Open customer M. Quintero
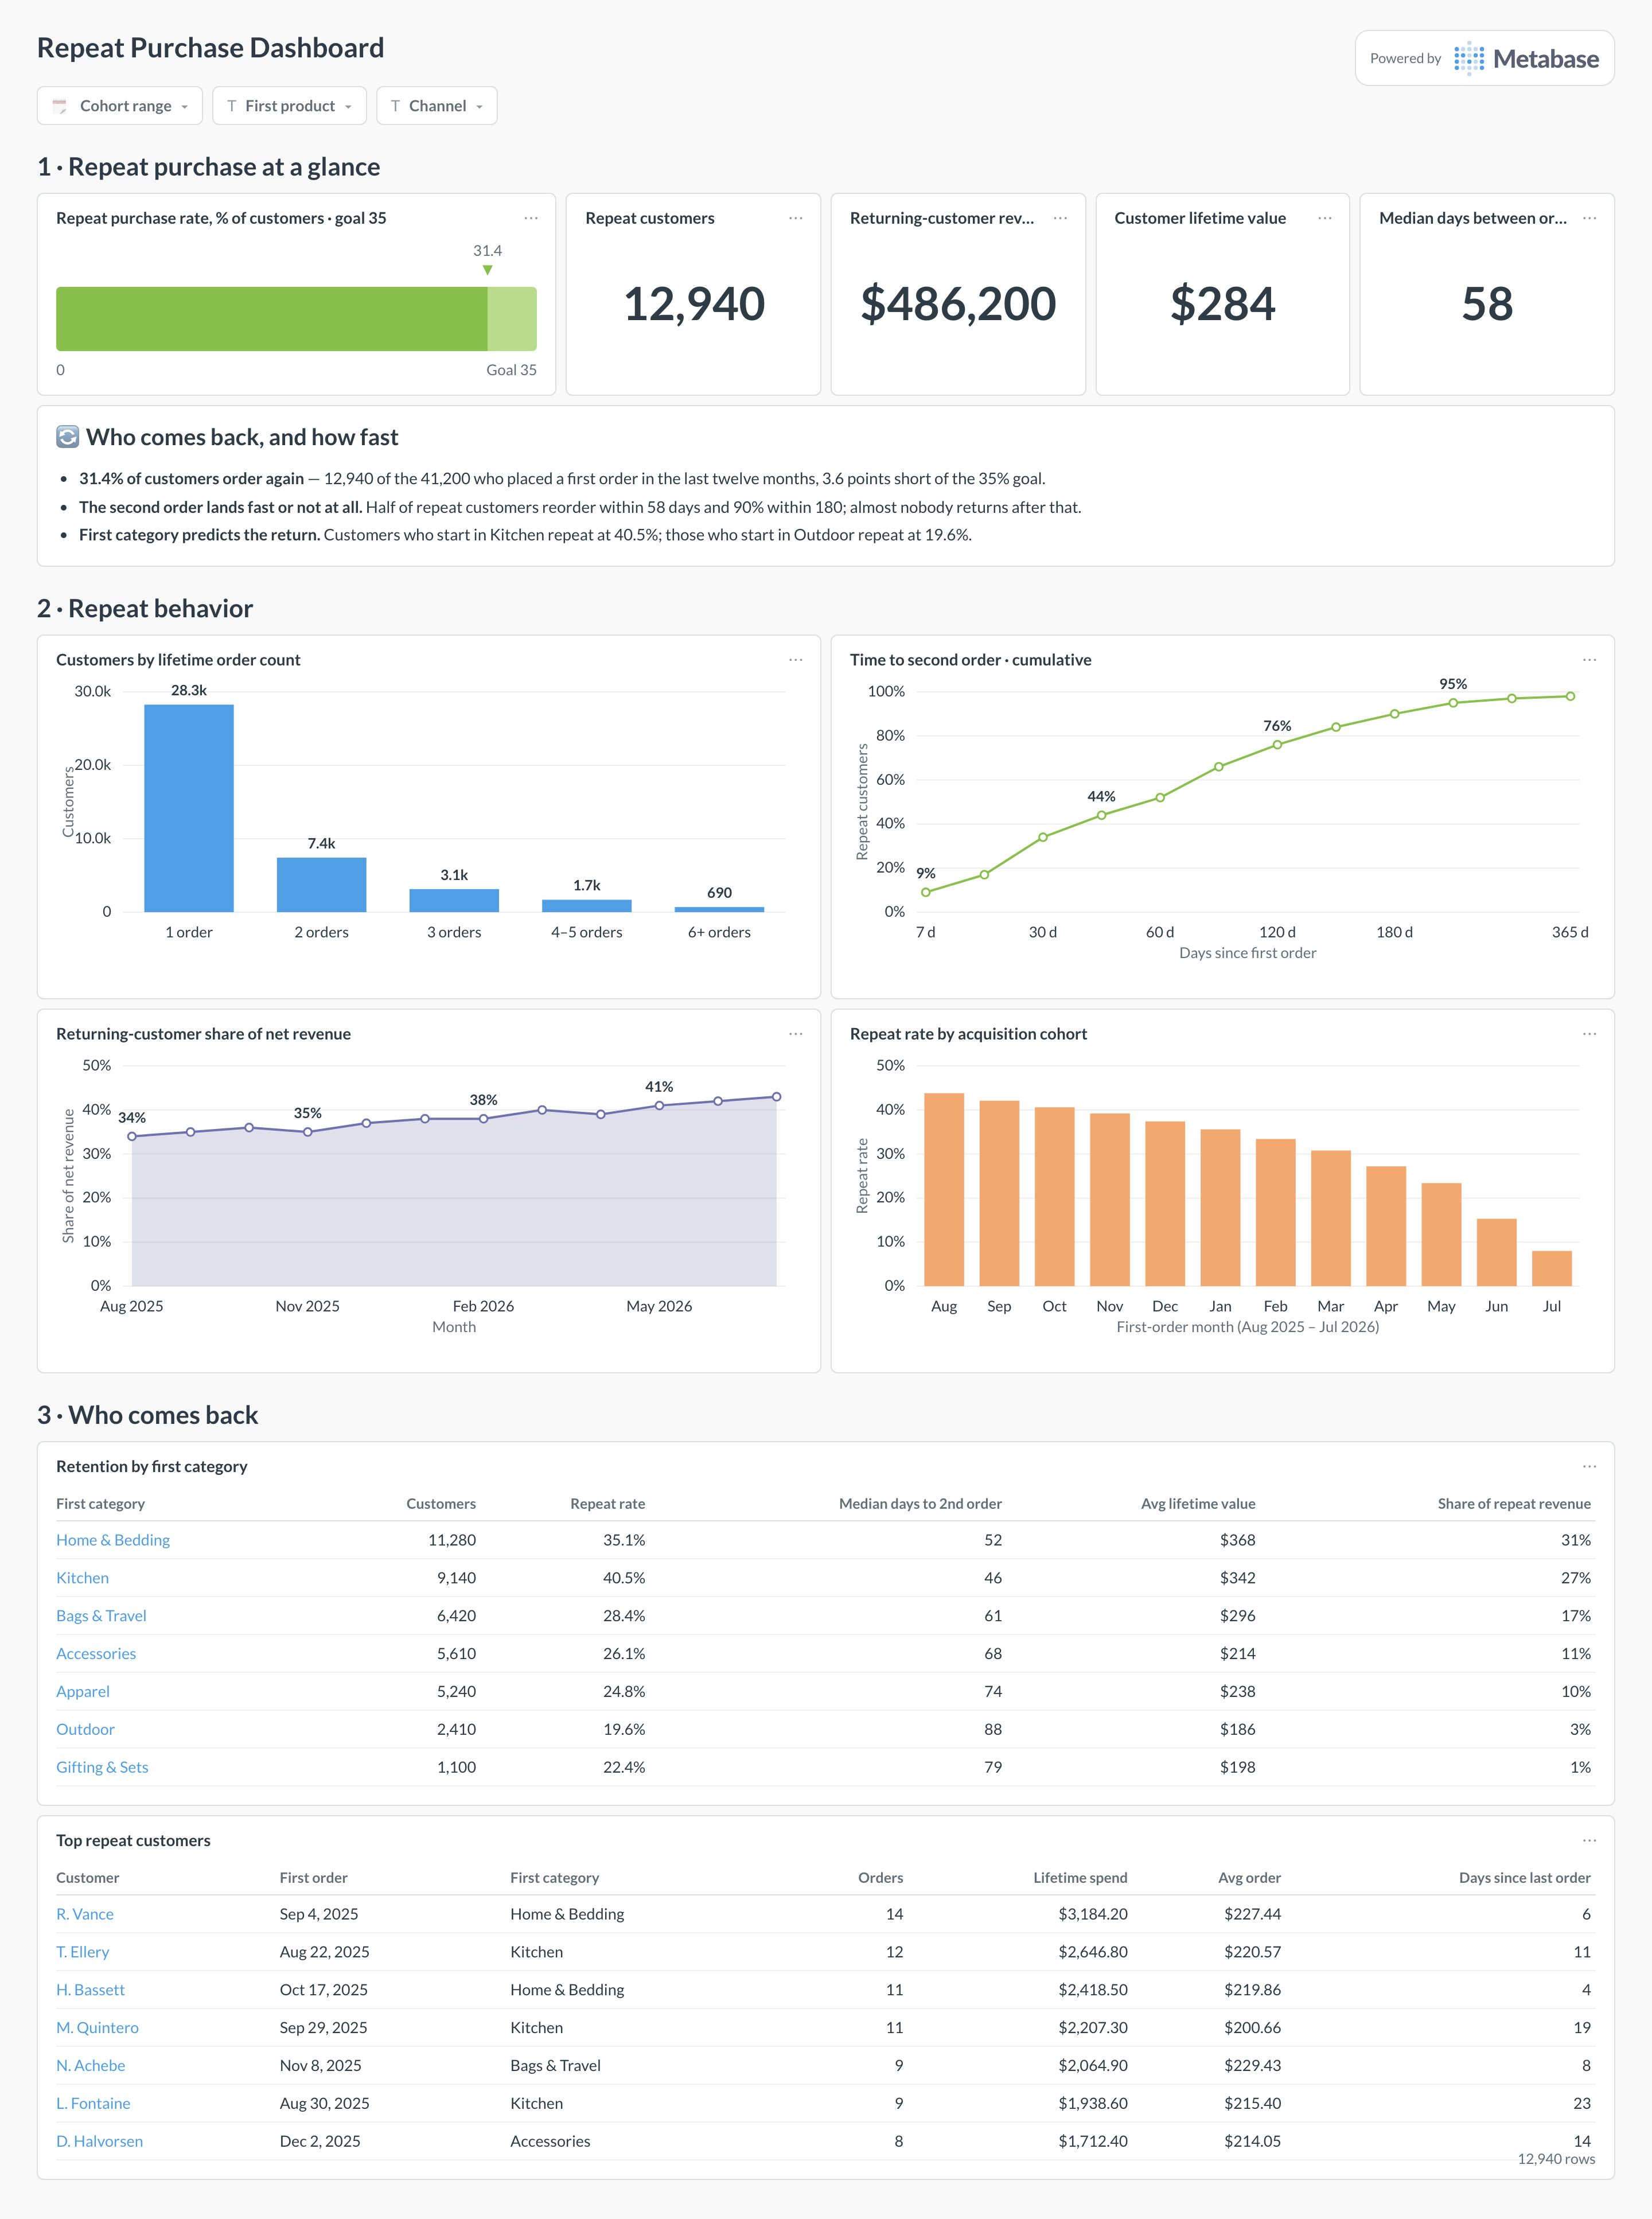This screenshot has height=2219, width=1652. coord(97,2028)
